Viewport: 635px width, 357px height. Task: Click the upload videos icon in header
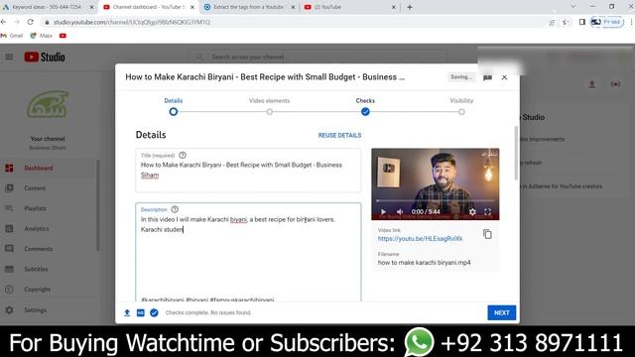click(x=591, y=84)
